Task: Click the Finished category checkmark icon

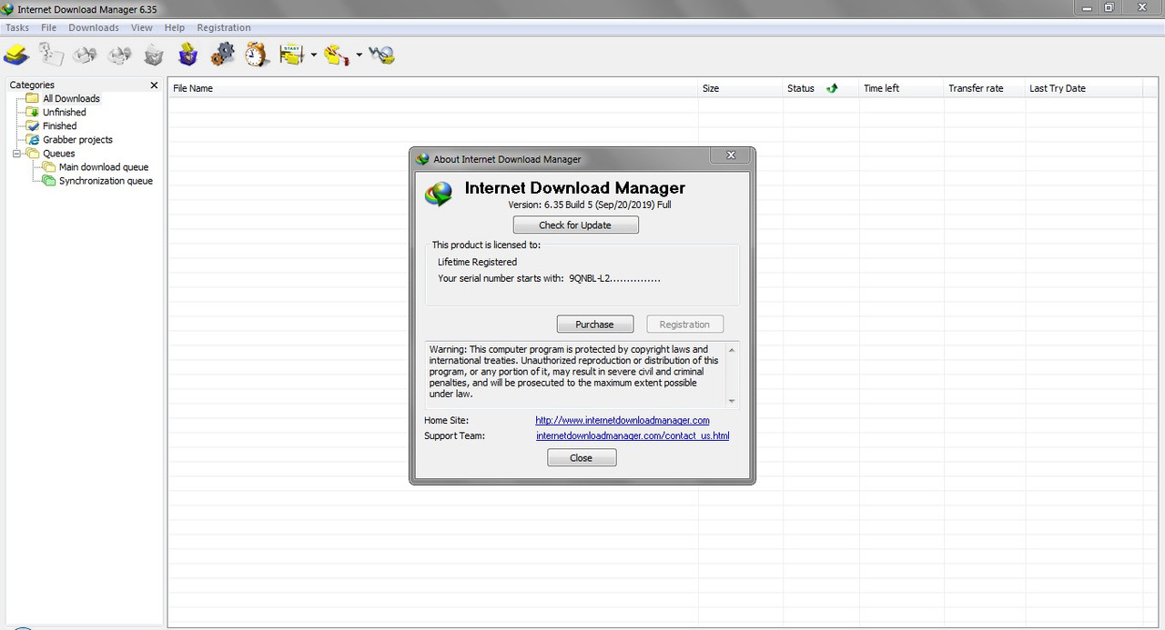Action: click(x=32, y=125)
